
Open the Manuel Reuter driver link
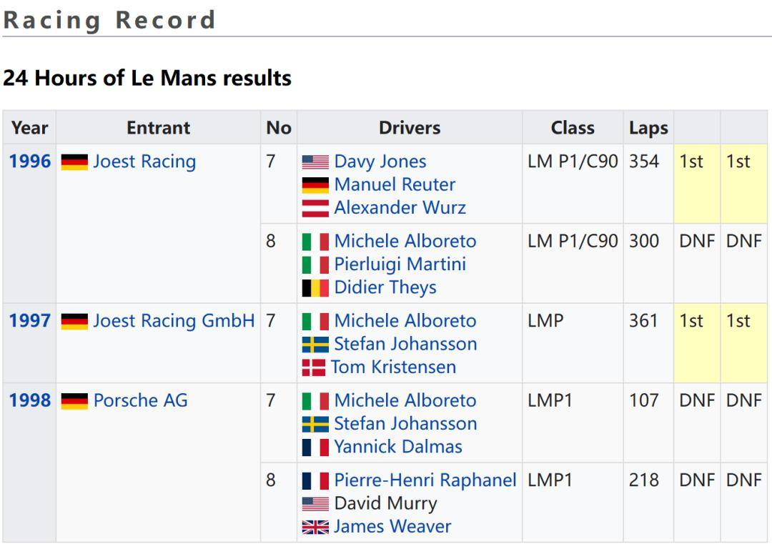coord(395,184)
